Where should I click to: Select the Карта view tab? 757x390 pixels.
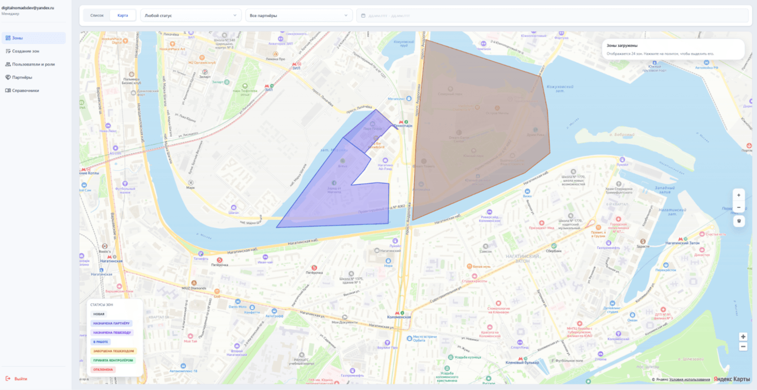123,15
